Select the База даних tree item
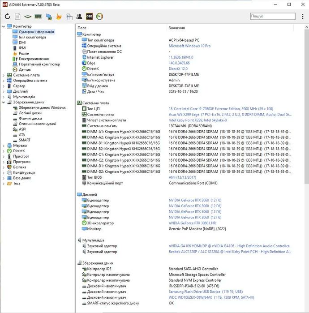Viewport: 309px width, 313px height. [22, 178]
